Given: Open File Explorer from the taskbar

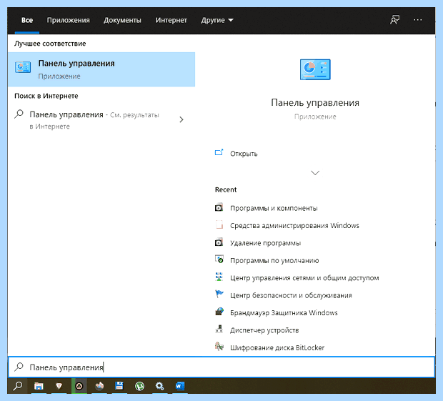Looking at the screenshot, I should pos(39,386).
